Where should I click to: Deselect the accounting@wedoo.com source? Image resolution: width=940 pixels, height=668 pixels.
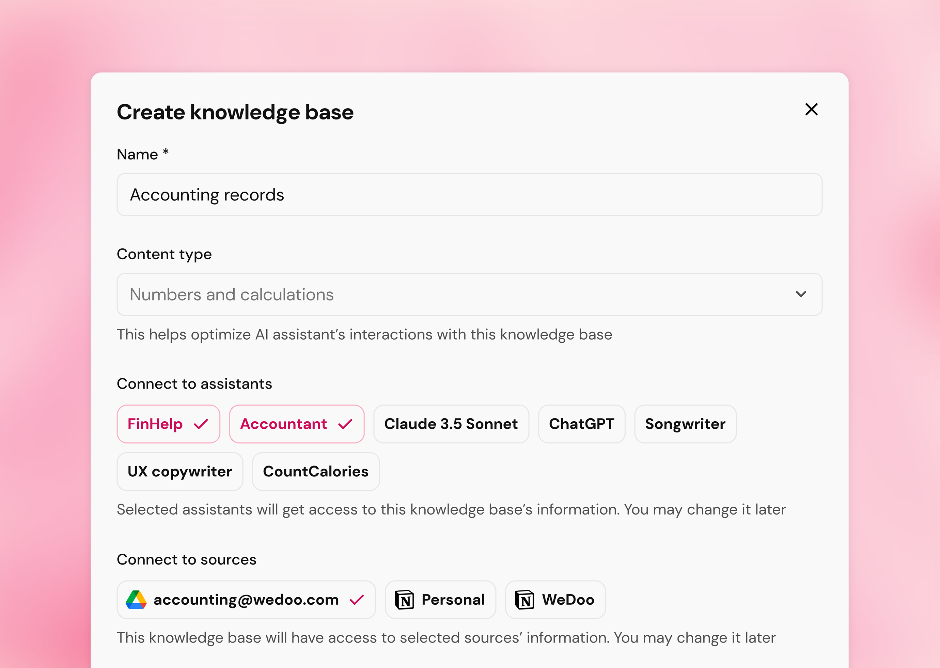coord(246,600)
